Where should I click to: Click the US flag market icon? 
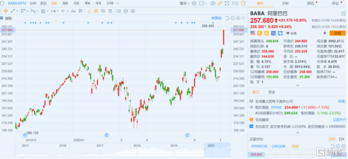[253, 33]
